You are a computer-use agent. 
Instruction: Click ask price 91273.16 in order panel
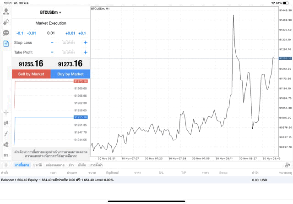click(70, 64)
